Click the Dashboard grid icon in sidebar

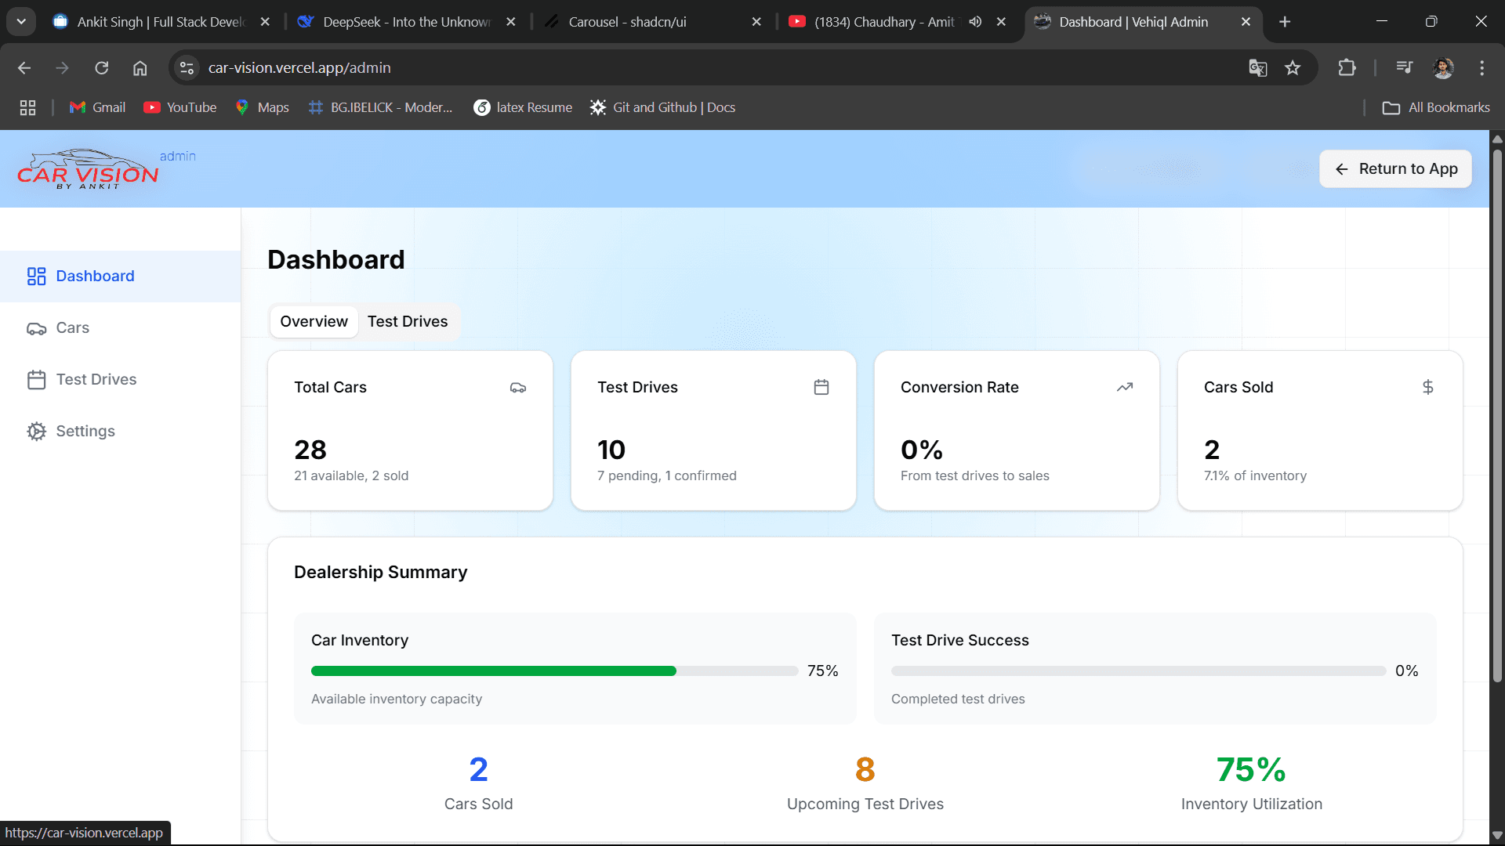(x=36, y=277)
